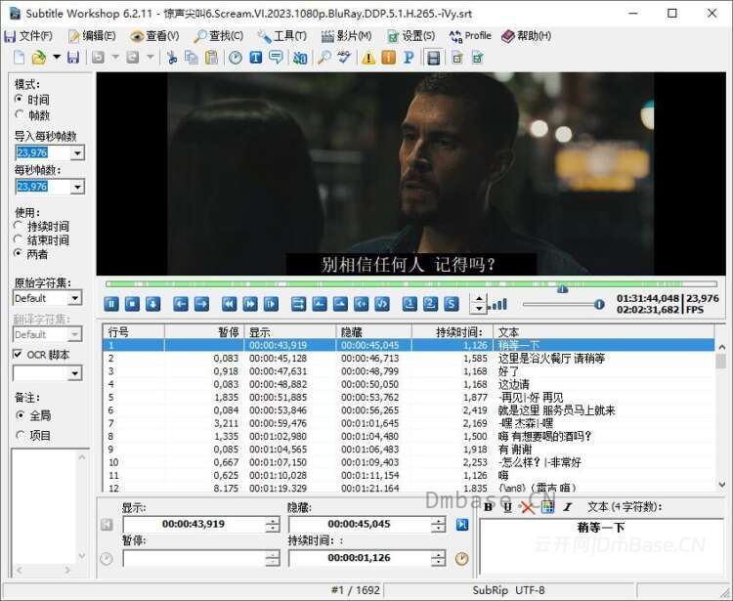
Task: Open timing tool clock icon in toolbar
Action: [x=236, y=58]
